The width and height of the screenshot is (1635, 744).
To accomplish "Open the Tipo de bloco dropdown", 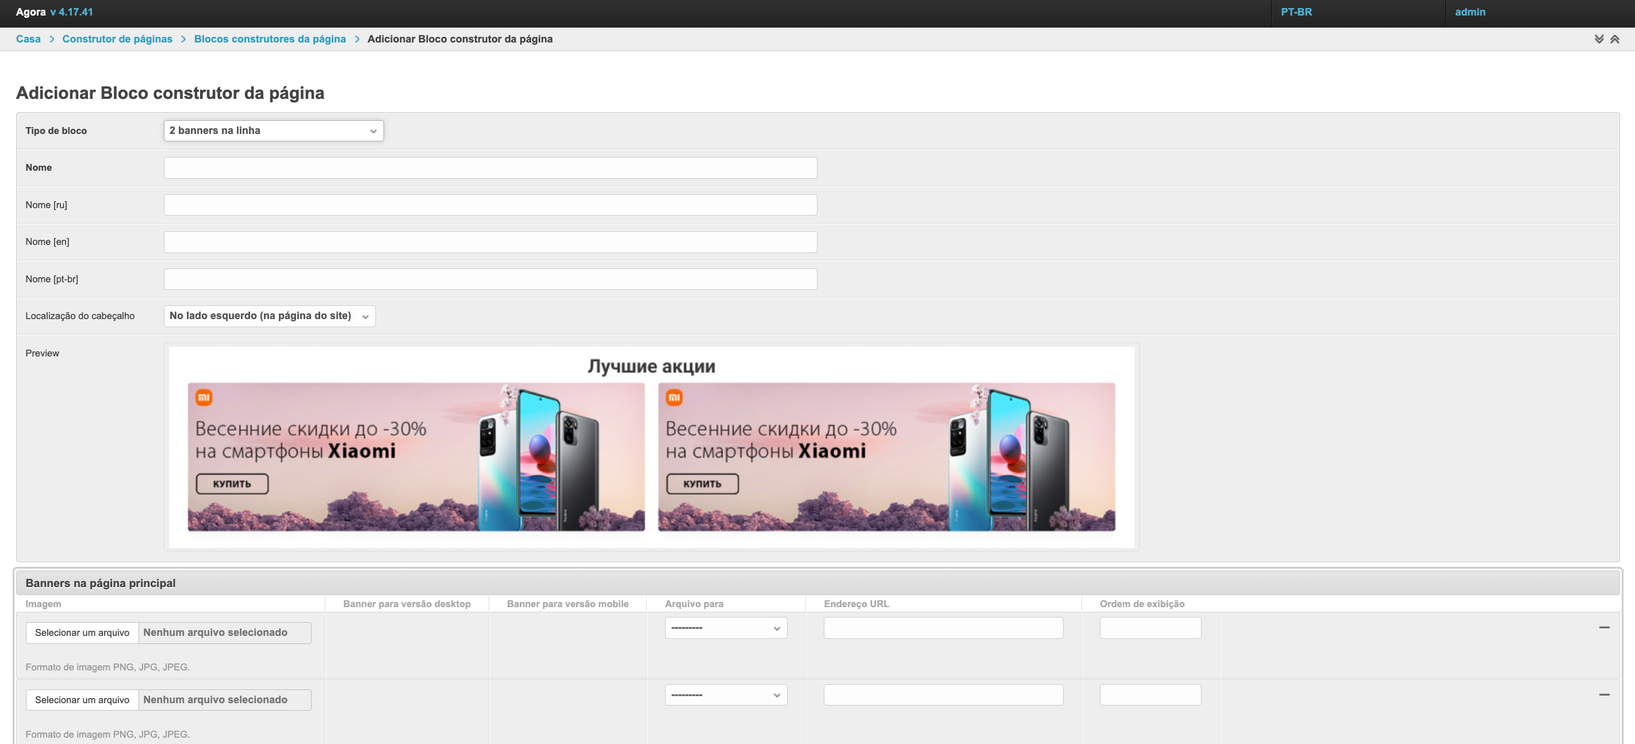I will (274, 131).
